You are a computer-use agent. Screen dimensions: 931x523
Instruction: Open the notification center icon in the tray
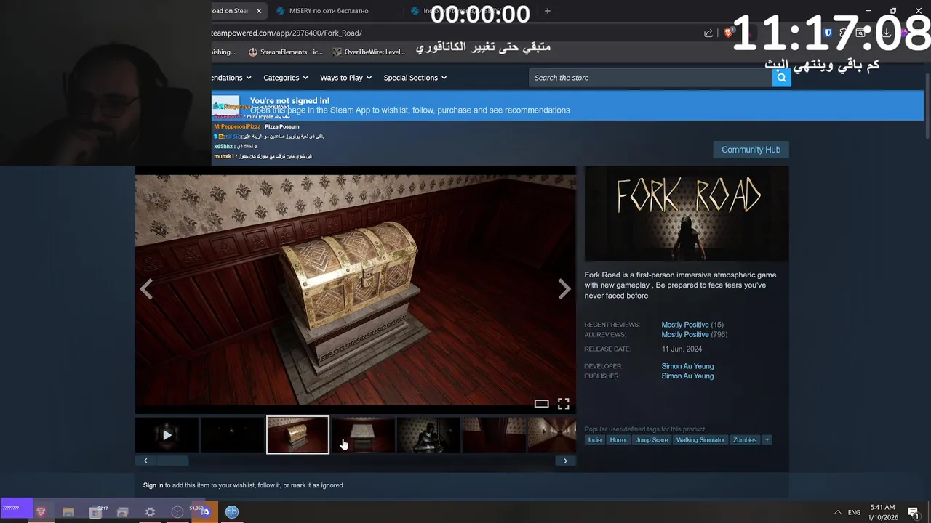(x=913, y=512)
